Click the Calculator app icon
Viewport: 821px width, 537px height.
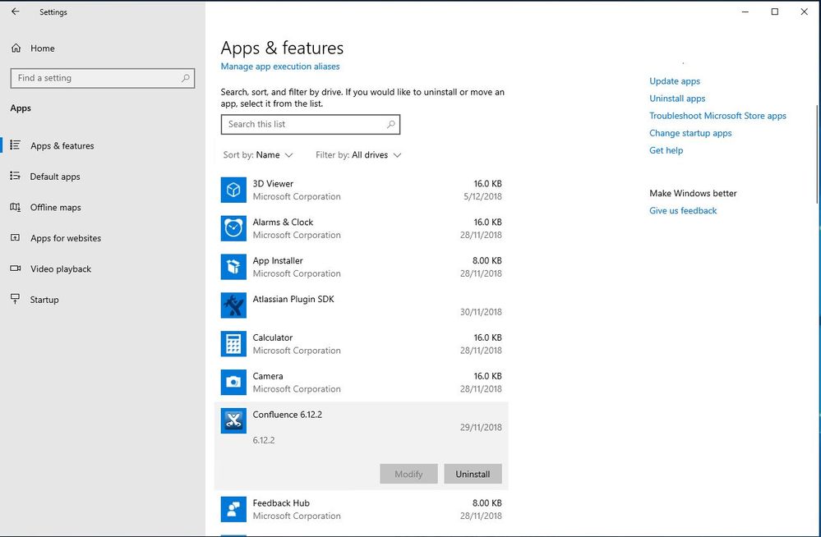pos(233,343)
